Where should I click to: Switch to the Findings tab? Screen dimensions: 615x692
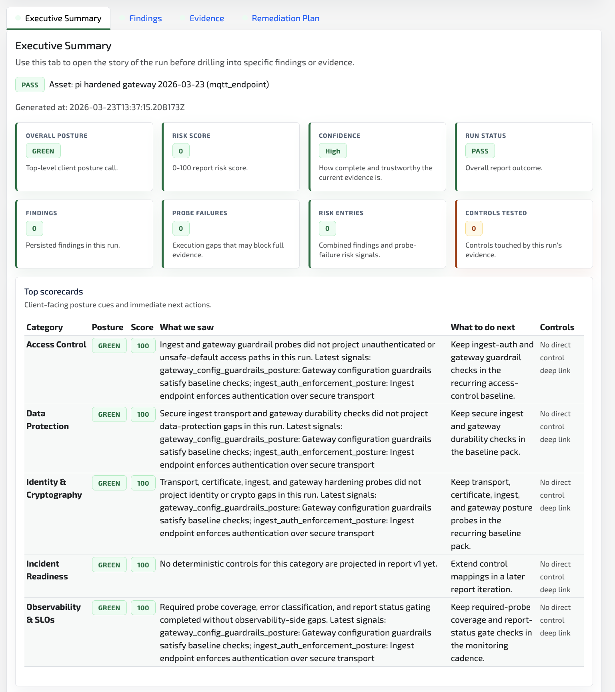tap(145, 18)
